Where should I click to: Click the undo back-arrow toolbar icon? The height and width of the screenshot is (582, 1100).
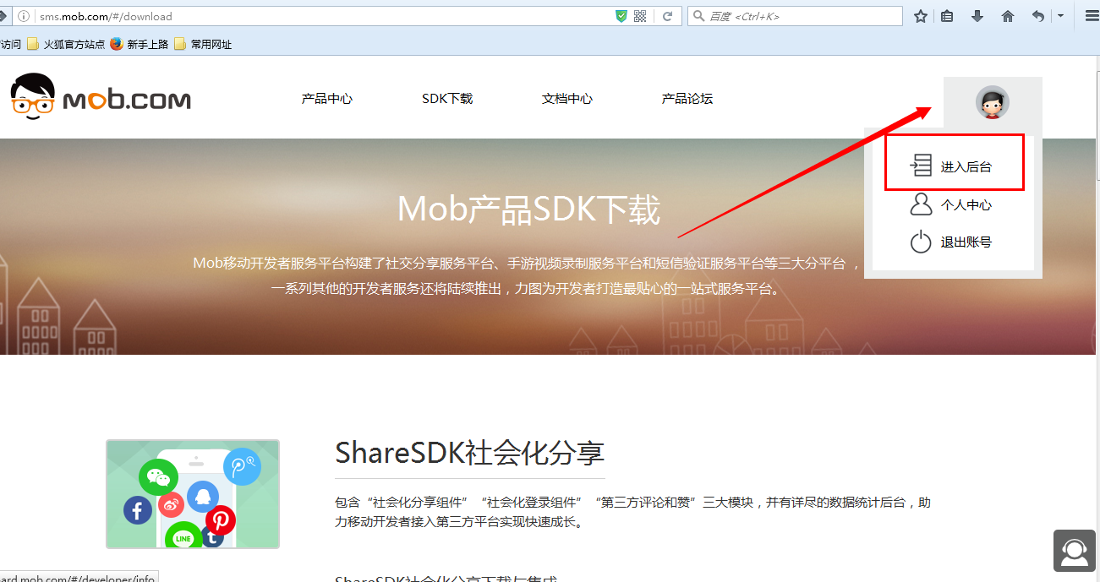[1038, 16]
